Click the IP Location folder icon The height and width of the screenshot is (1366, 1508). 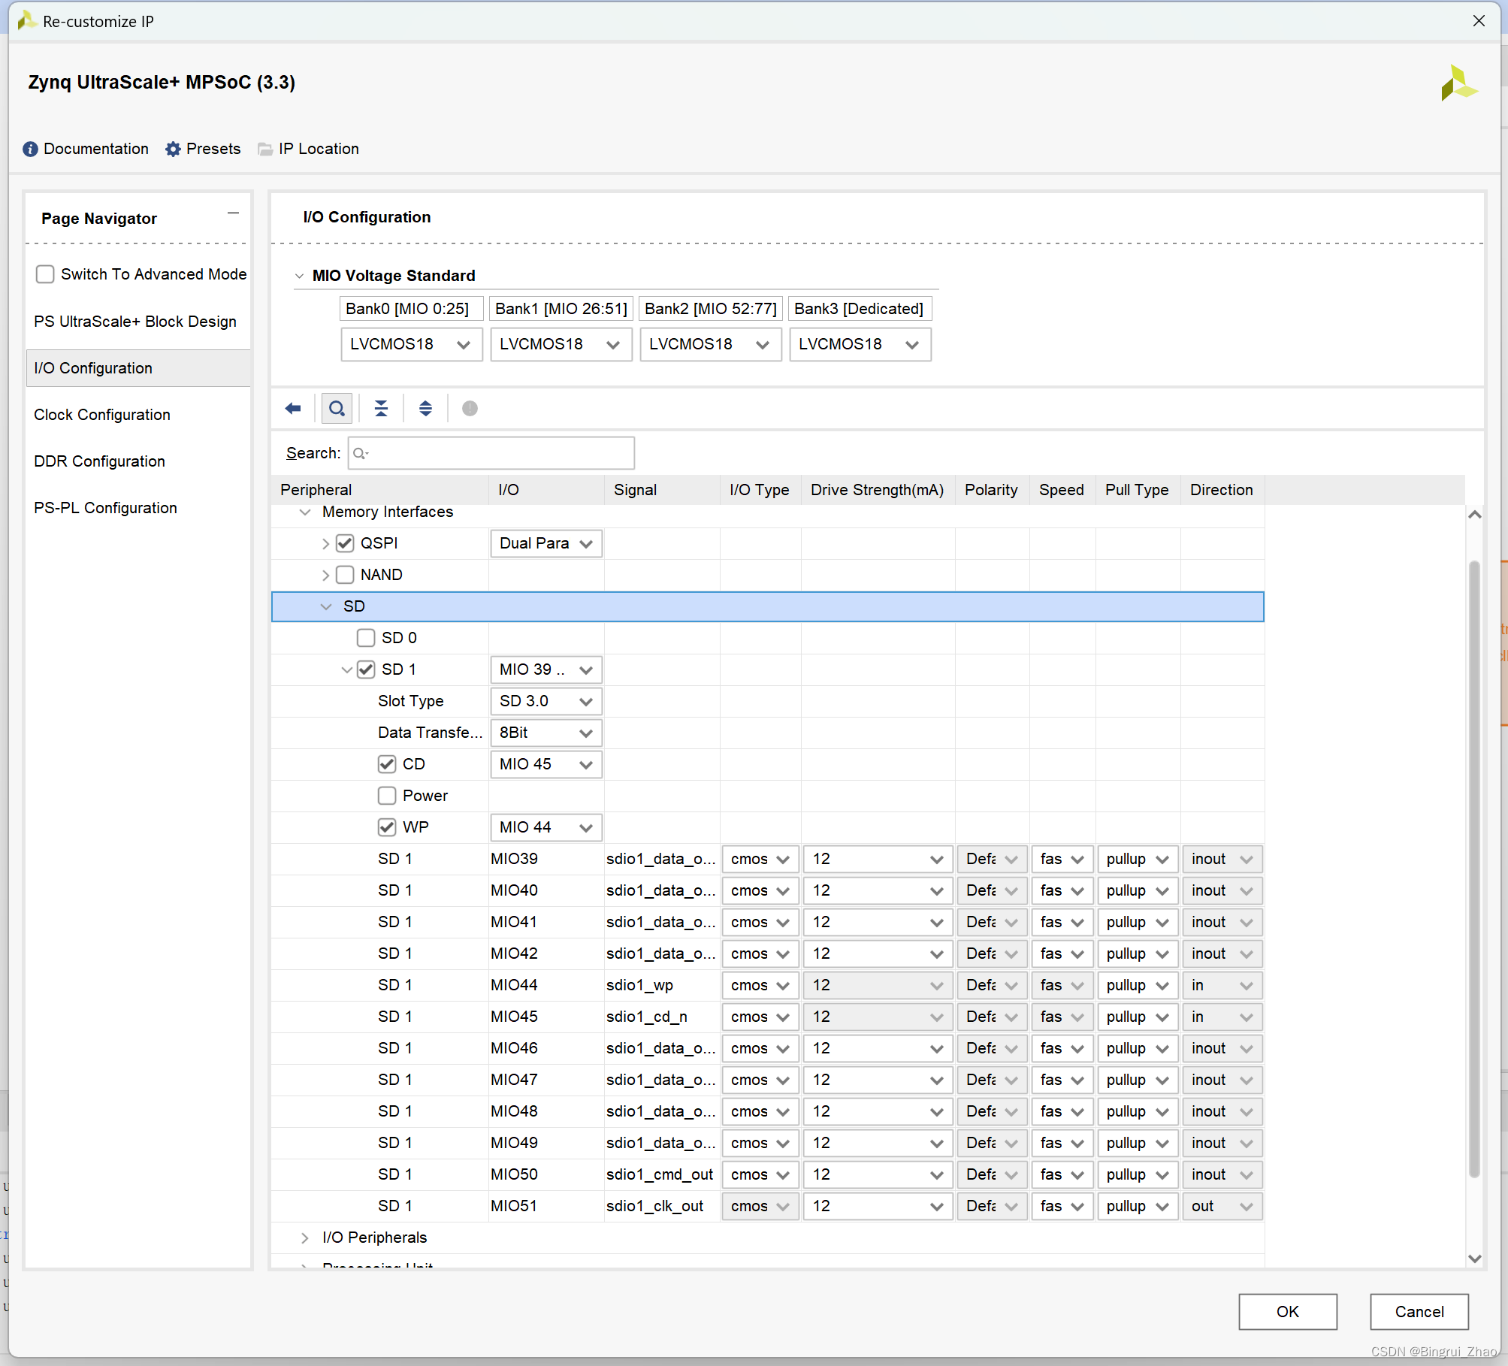[x=265, y=149]
